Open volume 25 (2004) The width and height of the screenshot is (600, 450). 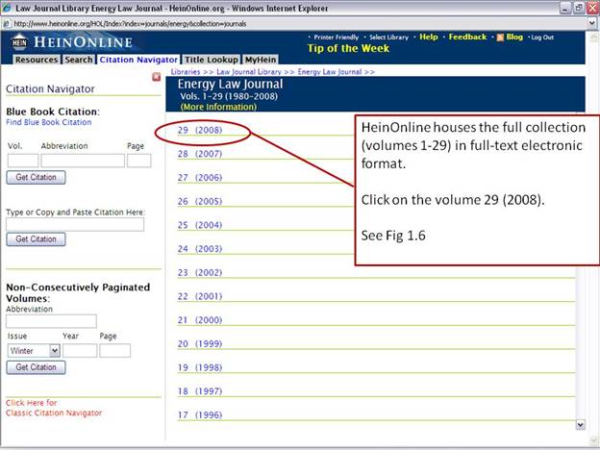point(200,225)
